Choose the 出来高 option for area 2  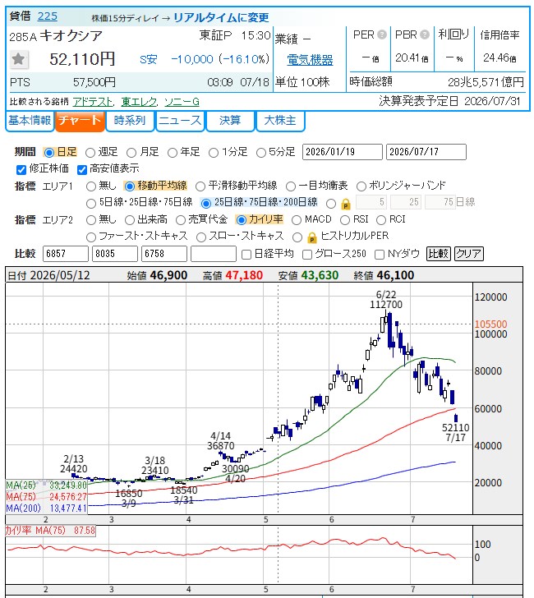coord(130,220)
